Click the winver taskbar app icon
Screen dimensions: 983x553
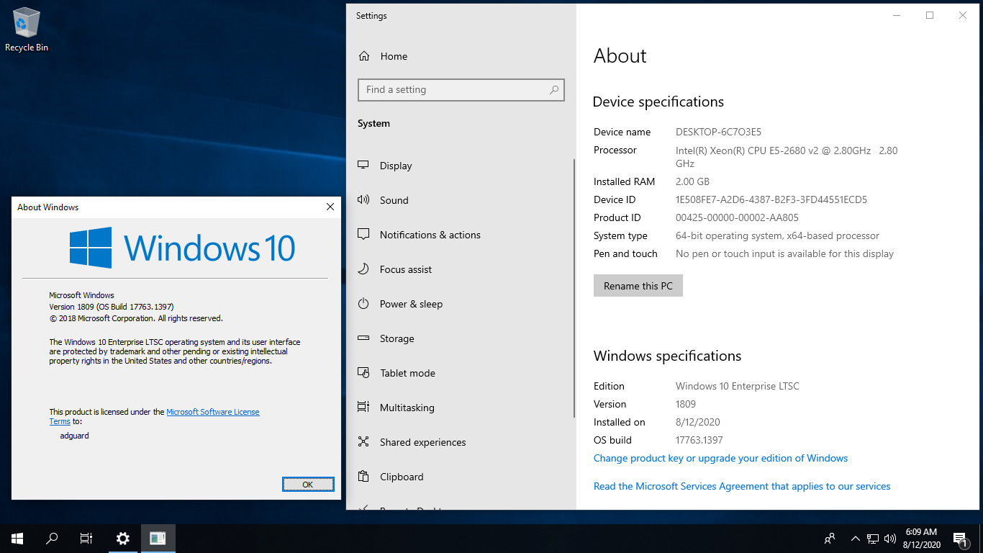coord(158,539)
